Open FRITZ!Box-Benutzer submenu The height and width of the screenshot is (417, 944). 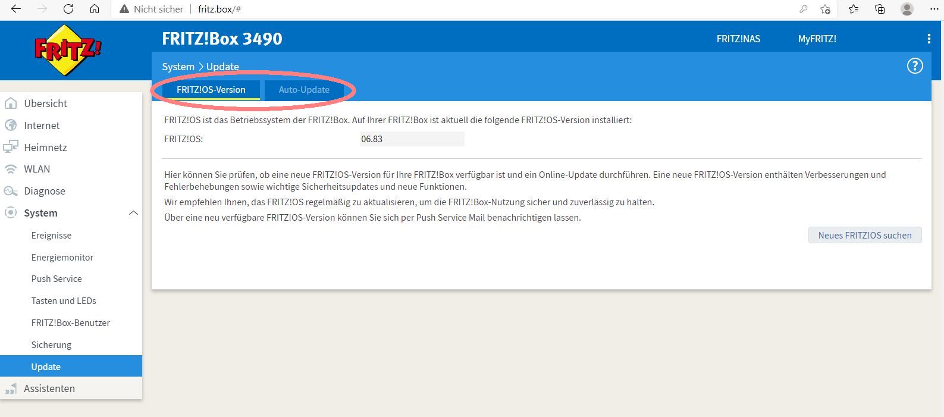[71, 323]
